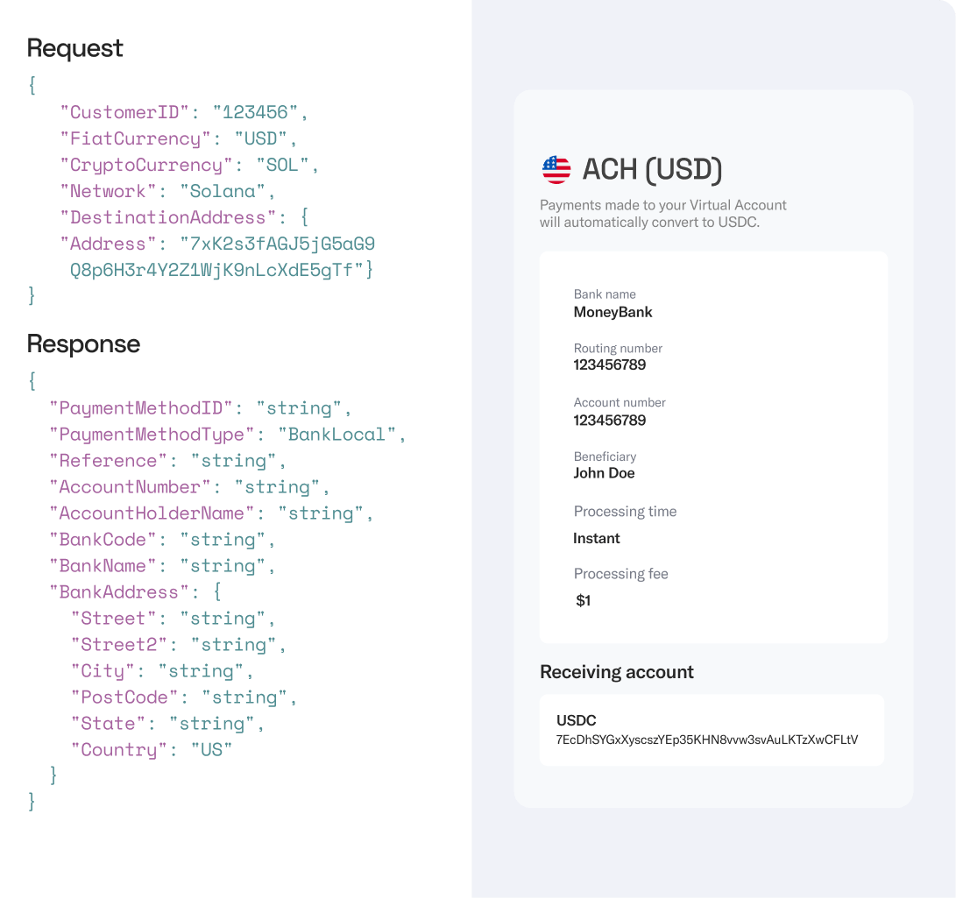Click the US flag icon

click(x=556, y=169)
